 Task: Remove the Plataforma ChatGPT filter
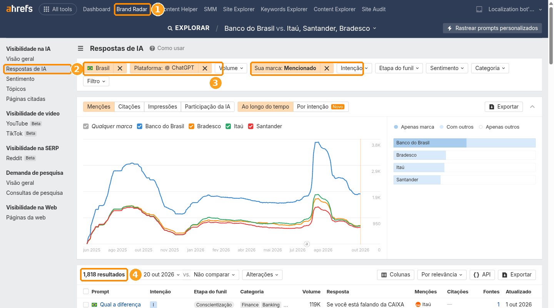[x=205, y=68]
